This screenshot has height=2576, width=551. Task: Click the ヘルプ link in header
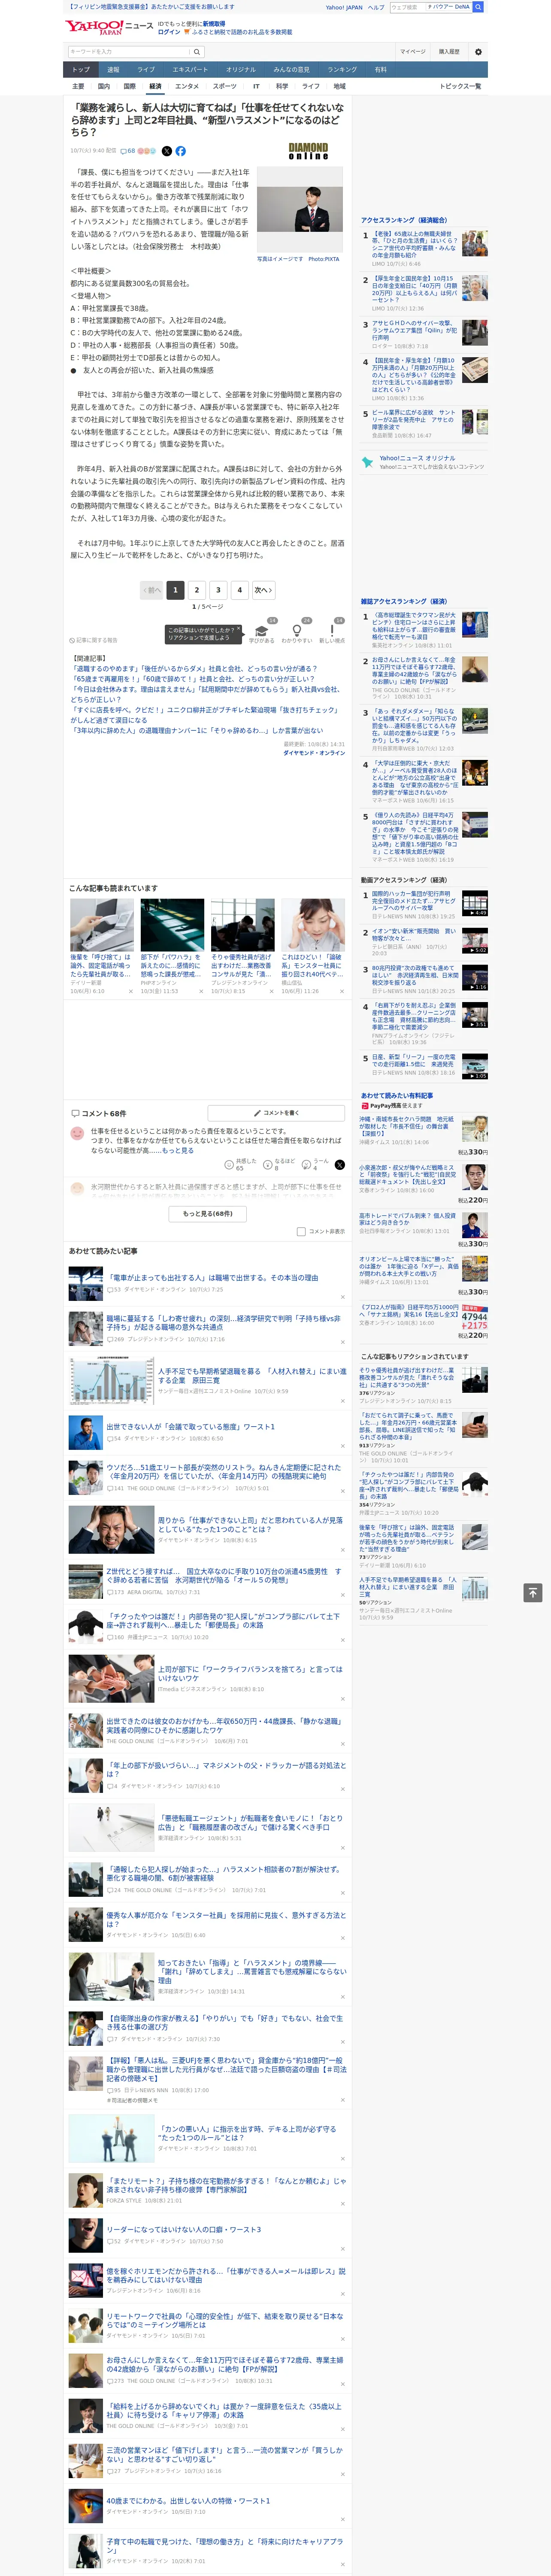(x=376, y=7)
